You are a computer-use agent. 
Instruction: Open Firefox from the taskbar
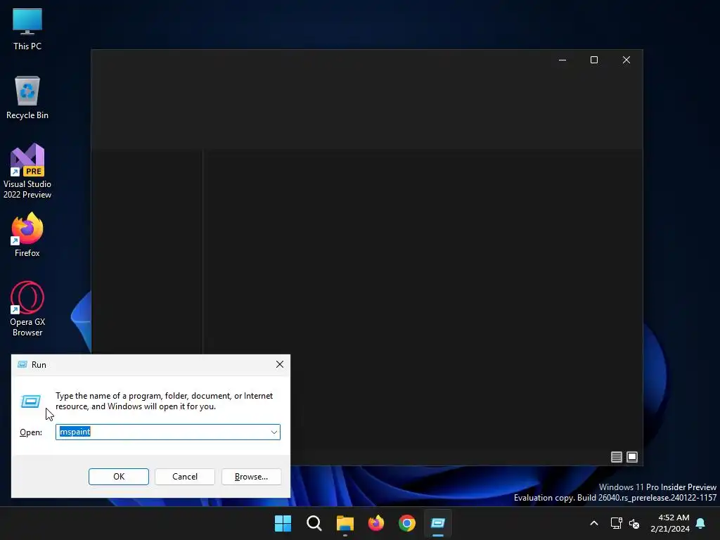[x=376, y=523]
